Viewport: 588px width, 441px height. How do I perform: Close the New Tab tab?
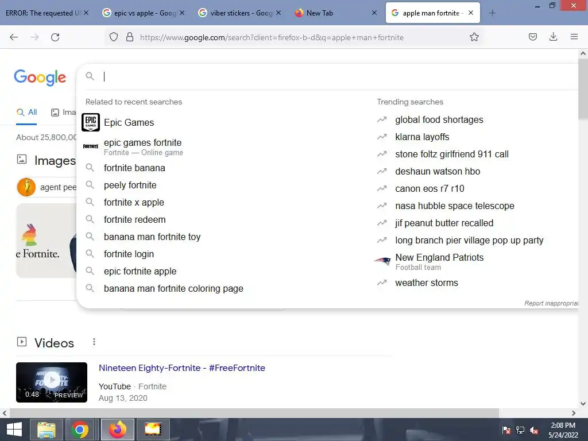(x=374, y=13)
